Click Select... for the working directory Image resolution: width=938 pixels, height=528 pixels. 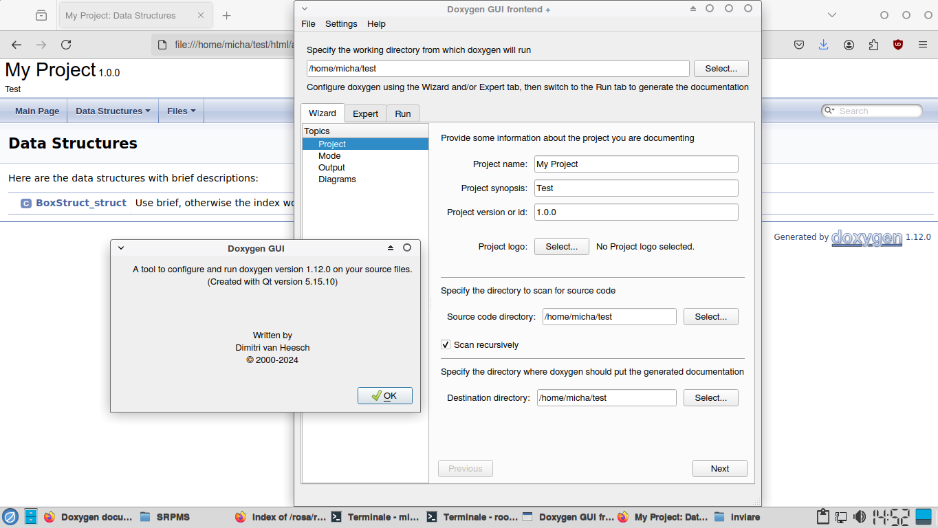coord(721,69)
